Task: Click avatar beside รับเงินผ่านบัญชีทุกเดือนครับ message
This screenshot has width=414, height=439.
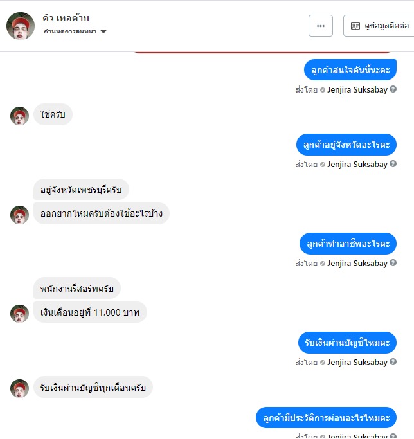Action: click(x=20, y=388)
